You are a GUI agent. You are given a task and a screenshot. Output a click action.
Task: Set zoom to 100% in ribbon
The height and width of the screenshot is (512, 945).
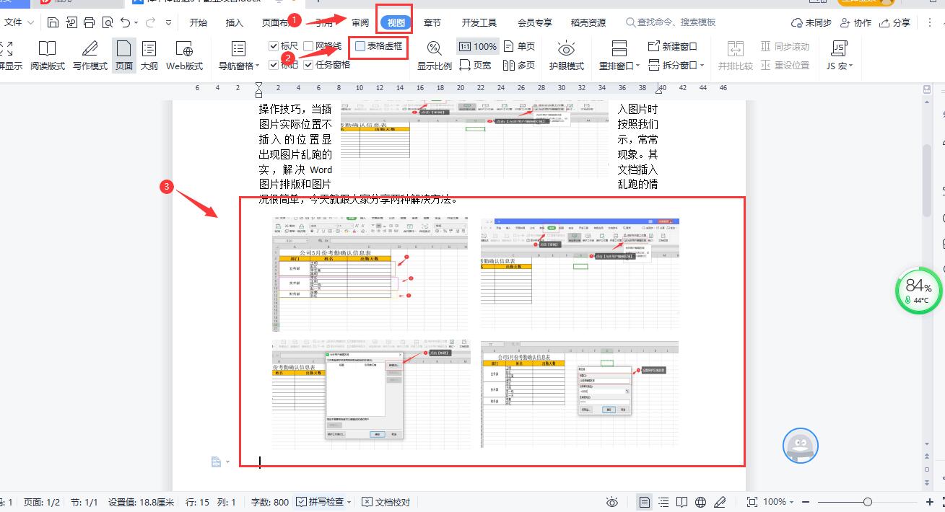tap(478, 46)
